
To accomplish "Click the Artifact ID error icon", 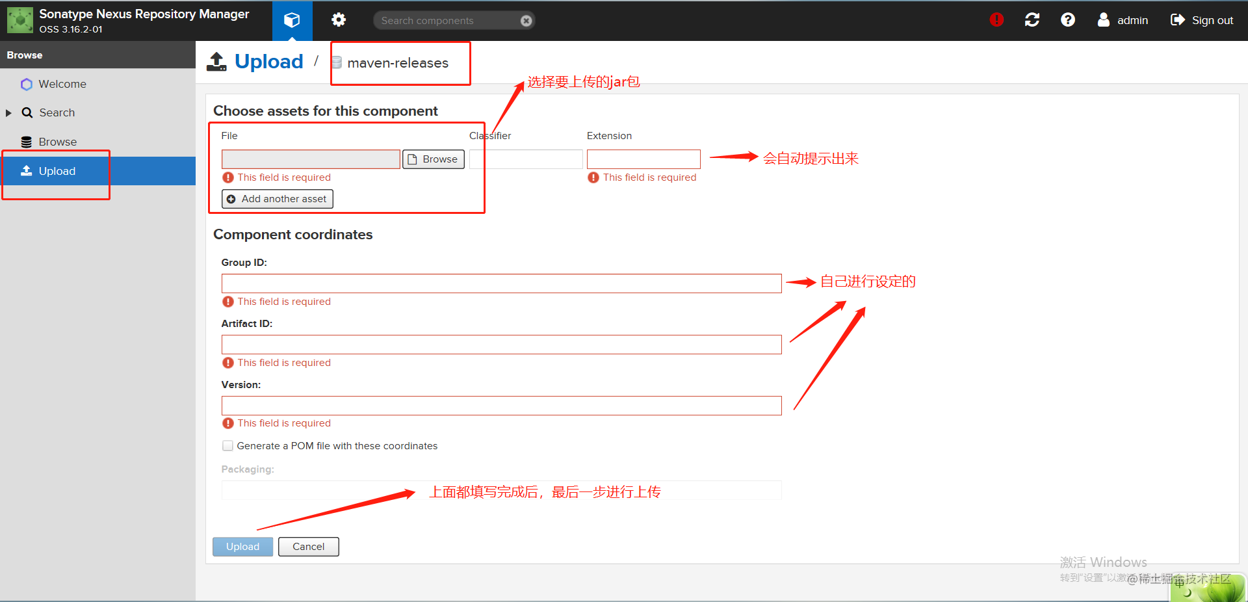I will [228, 363].
